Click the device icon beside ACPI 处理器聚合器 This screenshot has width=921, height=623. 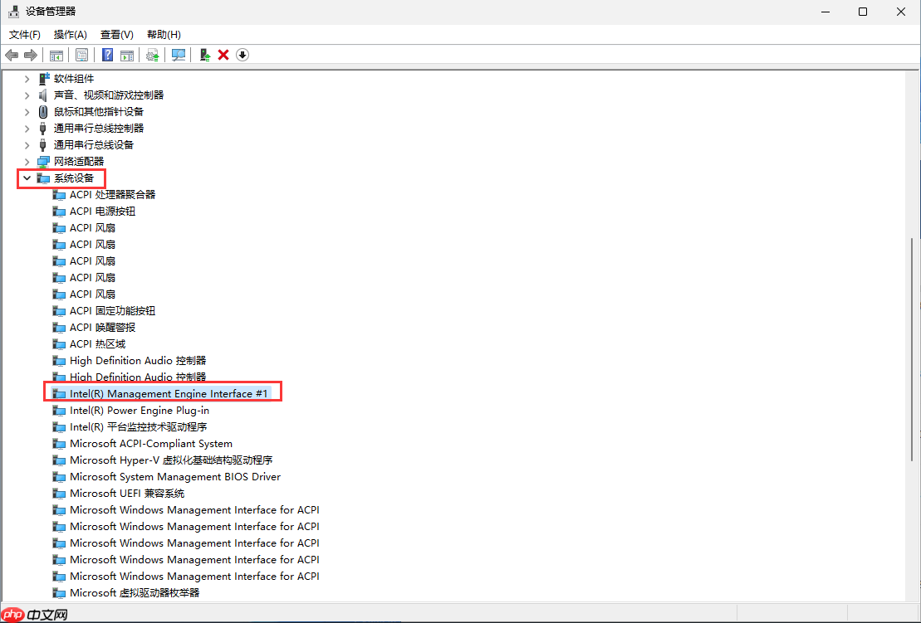(x=59, y=195)
